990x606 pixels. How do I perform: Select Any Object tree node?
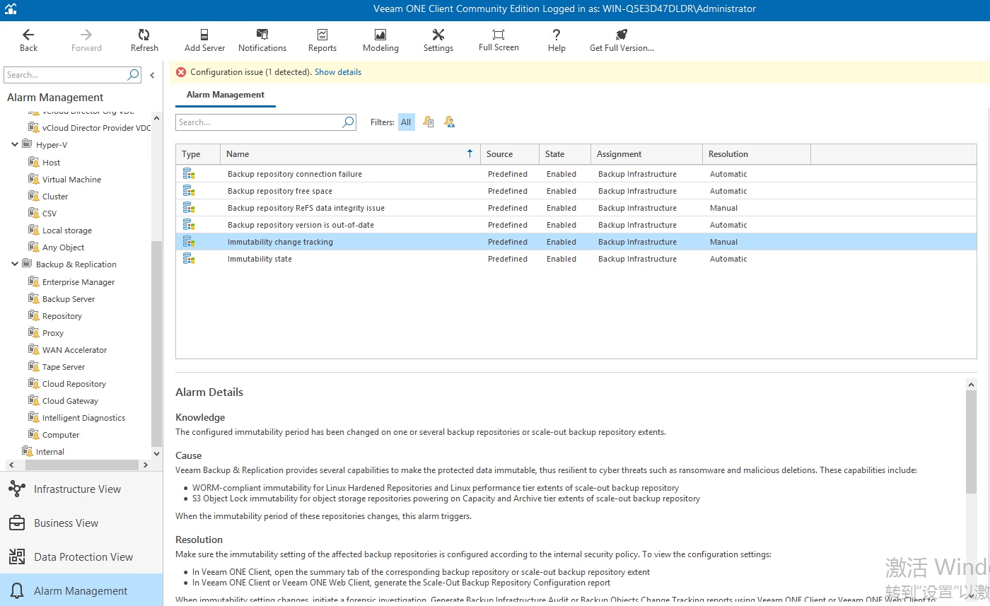click(63, 247)
